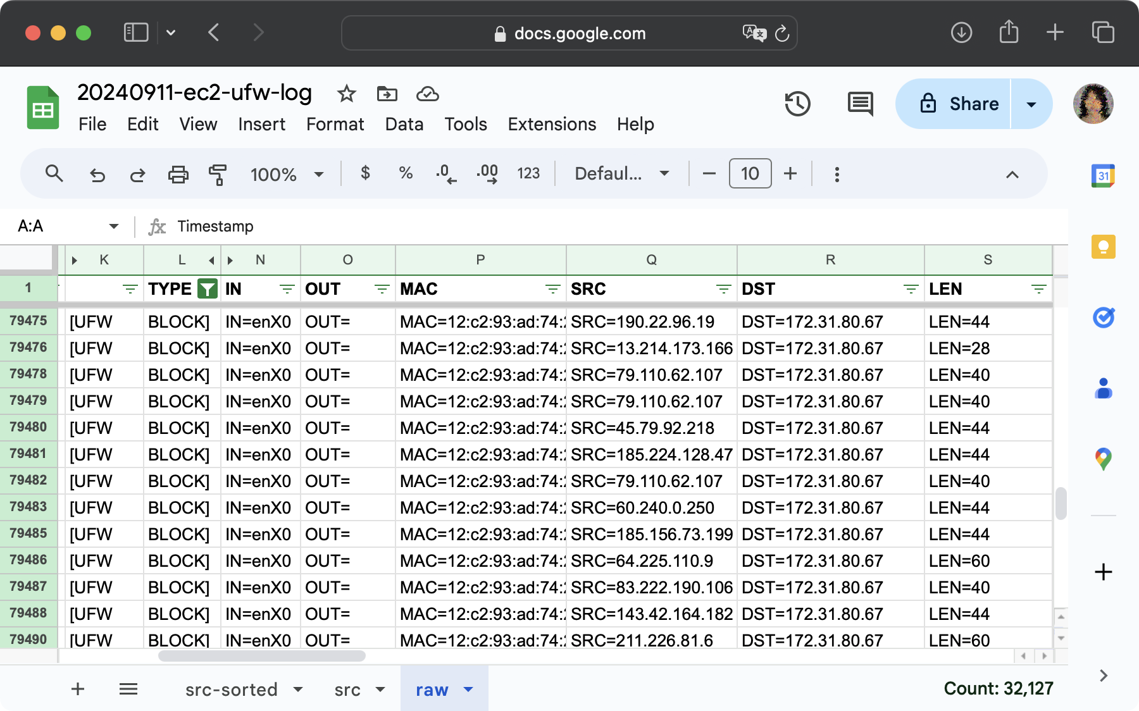Image resolution: width=1139 pixels, height=711 pixels.
Task: Open the font style dropdown showing Default
Action: pos(619,174)
